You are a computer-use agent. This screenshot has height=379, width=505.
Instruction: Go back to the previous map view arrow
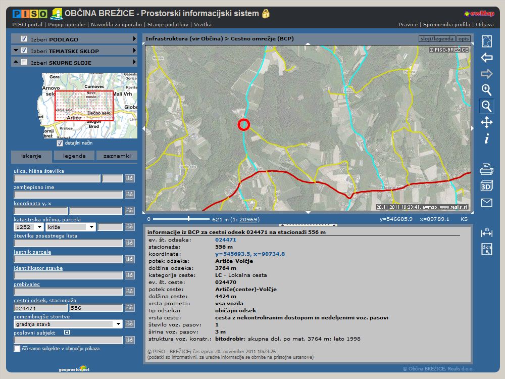click(486, 57)
